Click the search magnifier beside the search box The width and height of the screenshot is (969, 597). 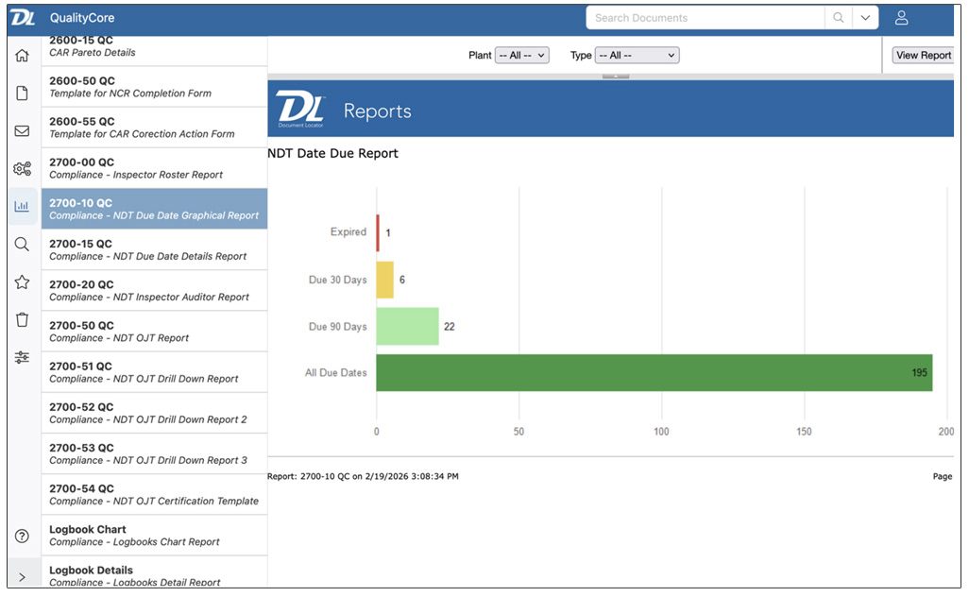[x=838, y=17]
